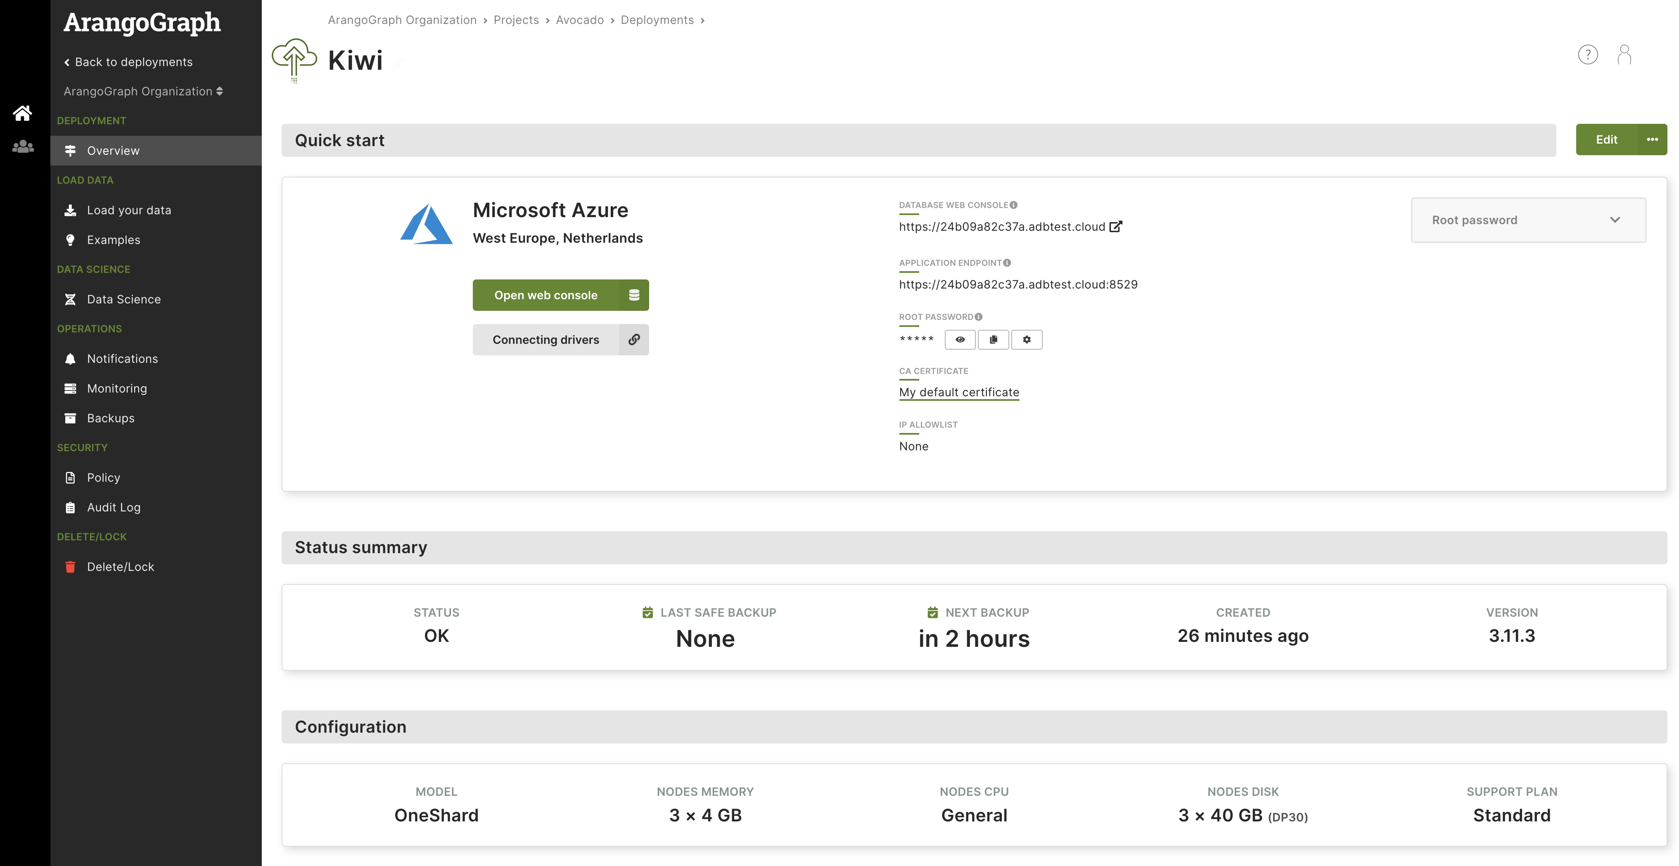Click the Kiwi deployment title
The image size is (1679, 866).
pyautogui.click(x=355, y=61)
